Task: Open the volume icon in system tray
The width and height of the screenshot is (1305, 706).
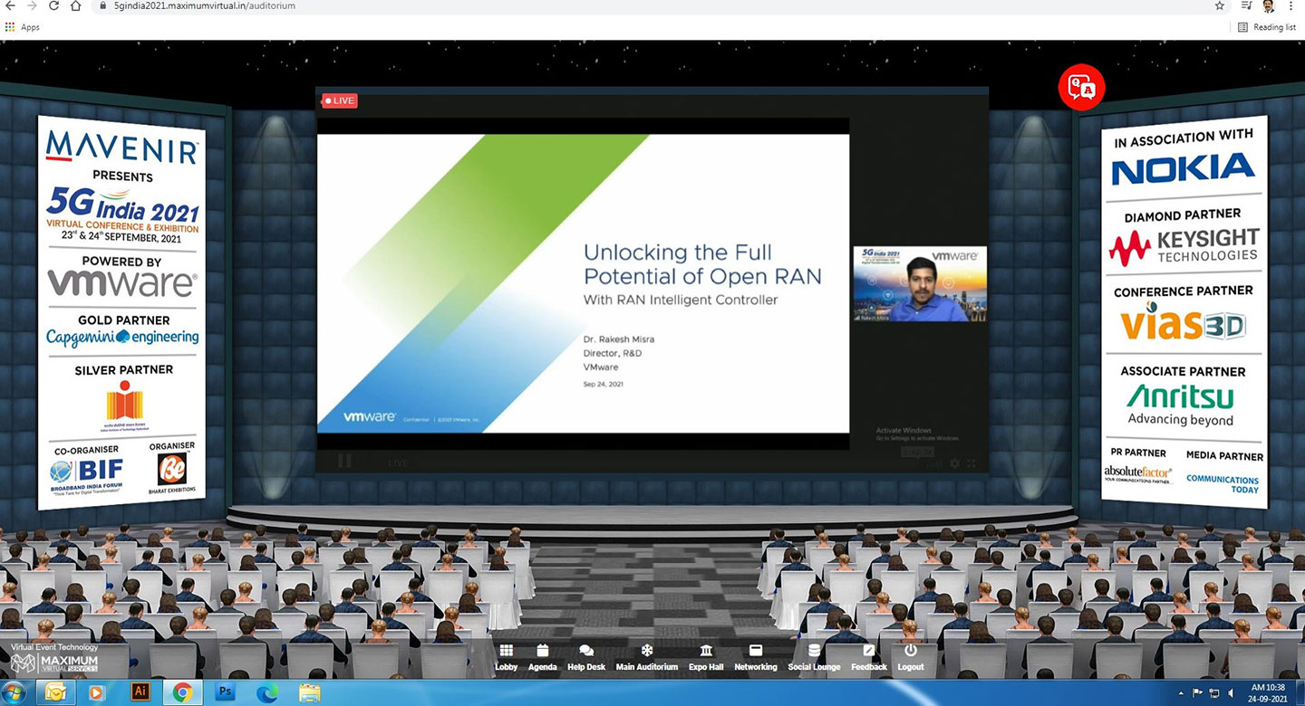Action: tap(1229, 692)
